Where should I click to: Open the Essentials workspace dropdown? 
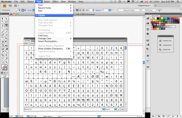point(144,5)
